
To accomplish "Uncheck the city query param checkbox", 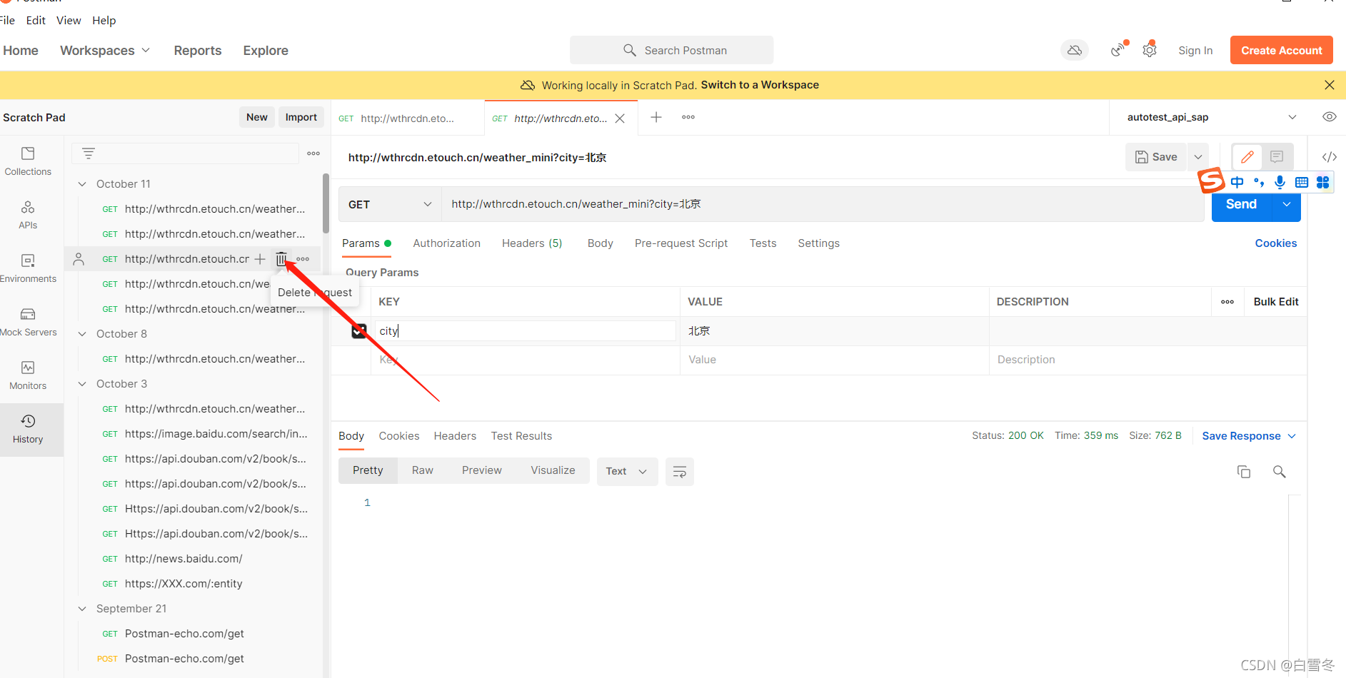I will (x=359, y=331).
